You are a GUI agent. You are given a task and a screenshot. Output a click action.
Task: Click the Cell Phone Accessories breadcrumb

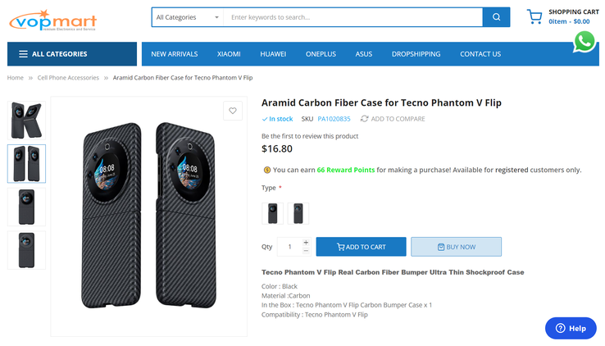coord(68,78)
